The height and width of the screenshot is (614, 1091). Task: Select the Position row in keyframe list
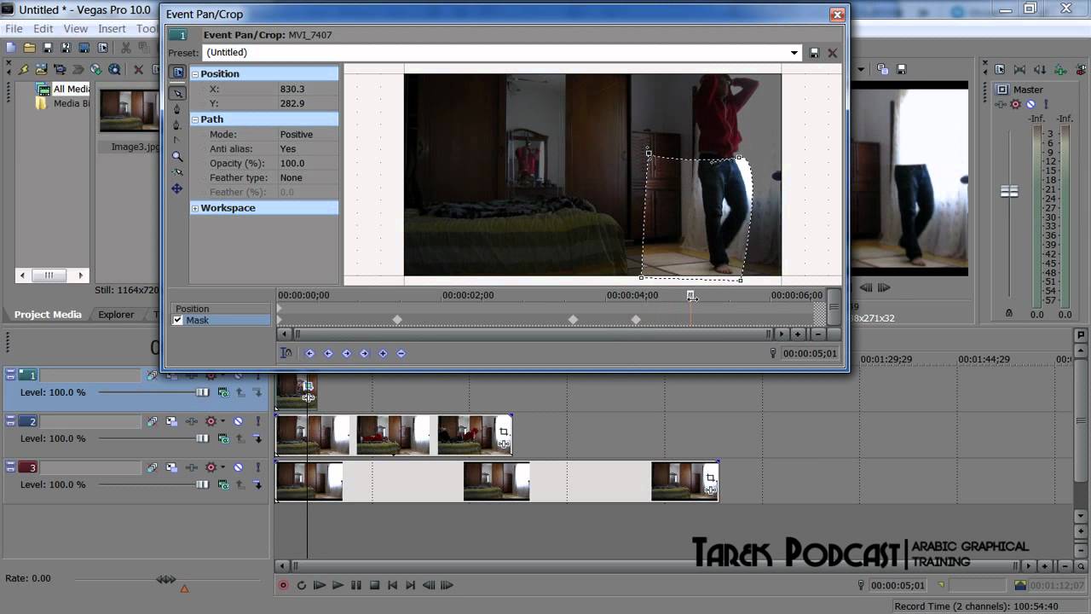point(221,309)
